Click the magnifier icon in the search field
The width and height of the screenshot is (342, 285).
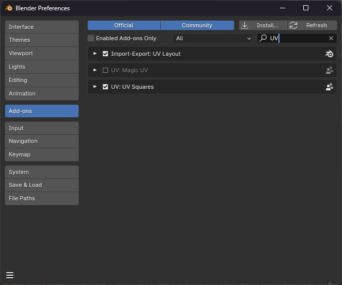263,38
